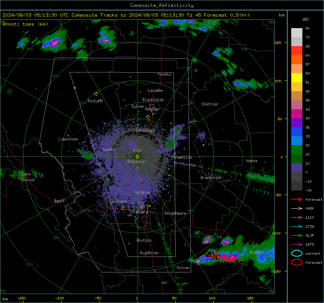Click the cyan current ellipse legend icon
The height and width of the screenshot is (303, 324).
pos(297,253)
